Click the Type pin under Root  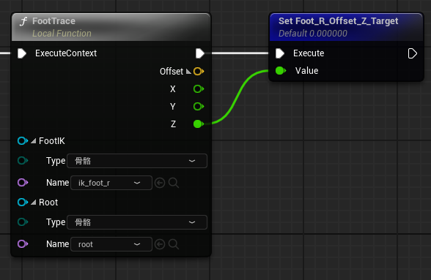point(23,222)
